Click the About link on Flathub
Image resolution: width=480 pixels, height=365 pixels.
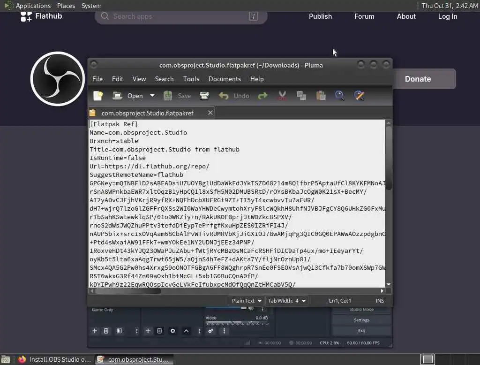coord(406,16)
